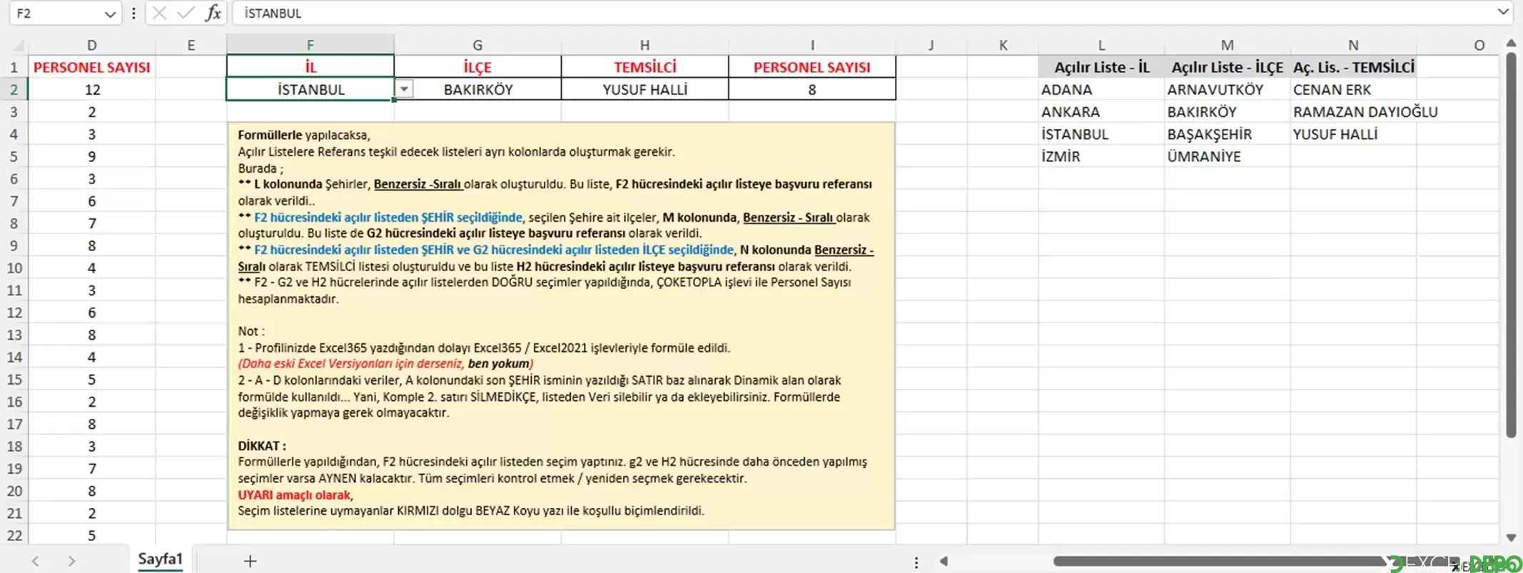Click the vertical scrollbar thumb

[1511, 245]
